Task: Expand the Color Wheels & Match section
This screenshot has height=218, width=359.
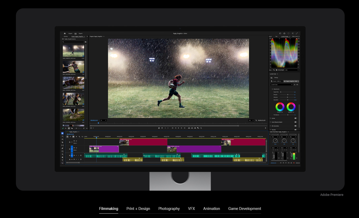Action: pyautogui.click(x=270, y=122)
